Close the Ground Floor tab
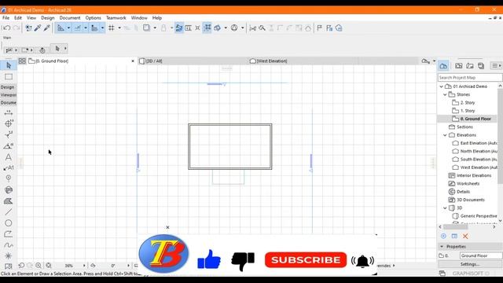 (133, 61)
